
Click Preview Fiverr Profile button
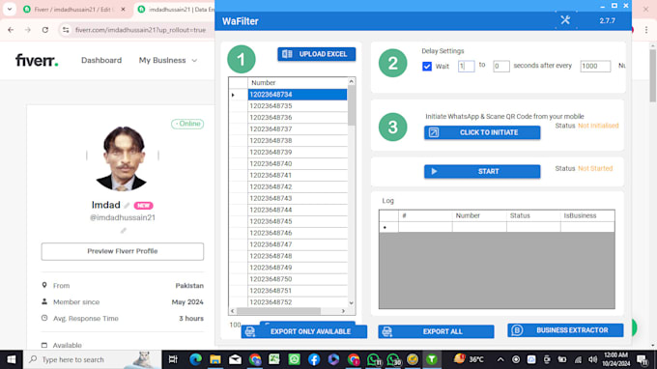pos(123,251)
